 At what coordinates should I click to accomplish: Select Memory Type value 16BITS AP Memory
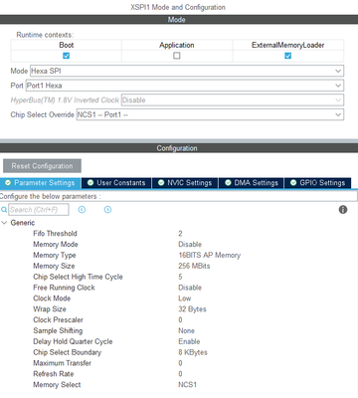click(210, 255)
